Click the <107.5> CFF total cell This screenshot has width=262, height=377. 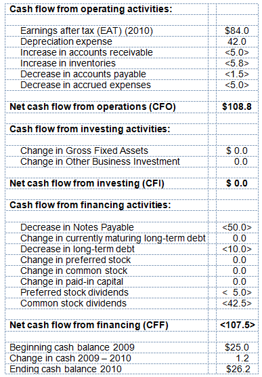pyautogui.click(x=237, y=325)
